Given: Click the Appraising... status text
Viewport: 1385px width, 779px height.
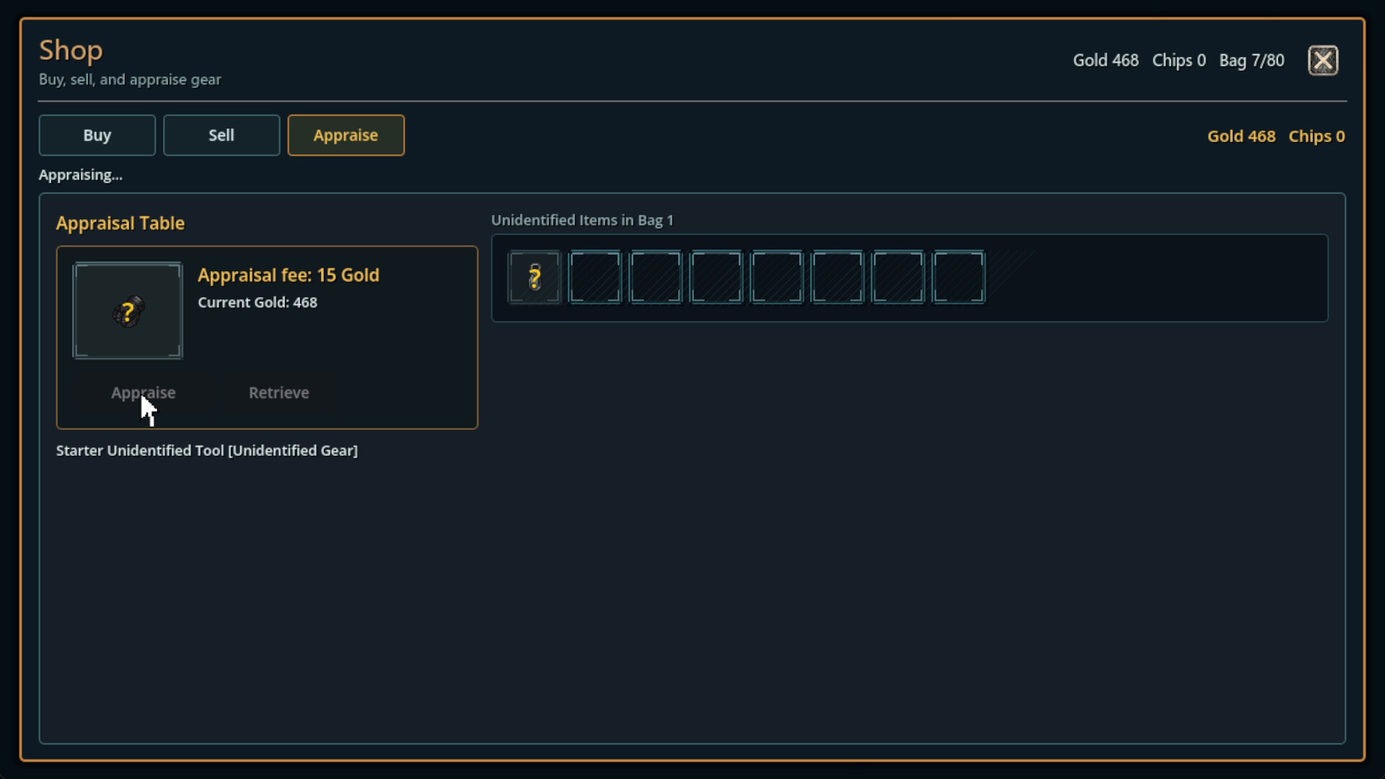Looking at the screenshot, I should pyautogui.click(x=81, y=175).
